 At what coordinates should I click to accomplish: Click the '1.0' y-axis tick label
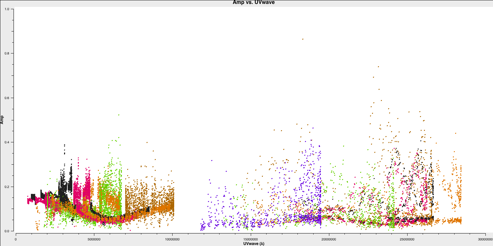tap(7, 9)
